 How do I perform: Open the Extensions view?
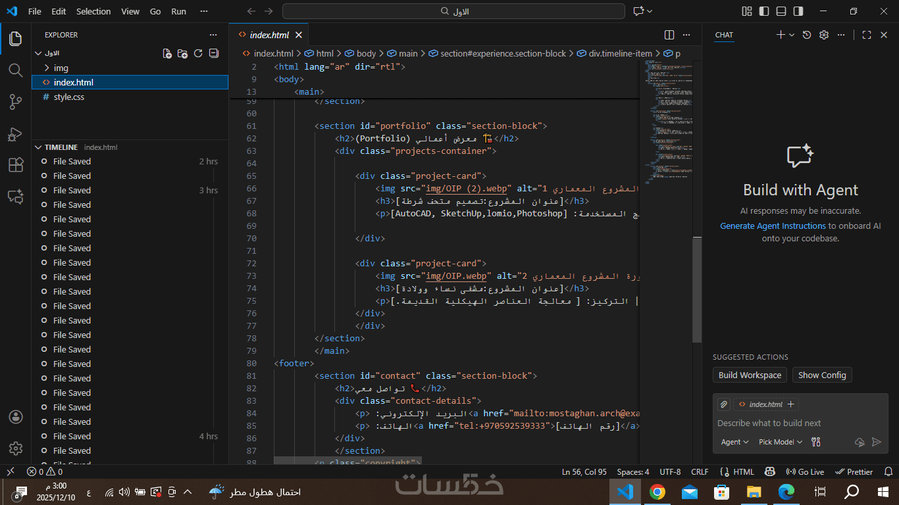16,165
